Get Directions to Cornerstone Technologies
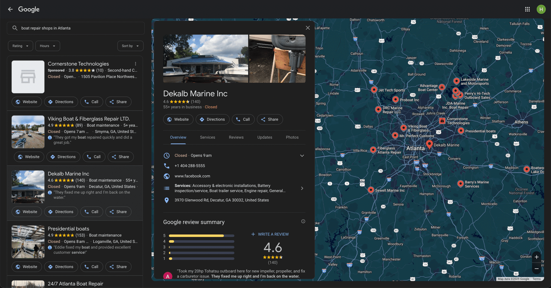The image size is (551, 288). pyautogui.click(x=61, y=102)
